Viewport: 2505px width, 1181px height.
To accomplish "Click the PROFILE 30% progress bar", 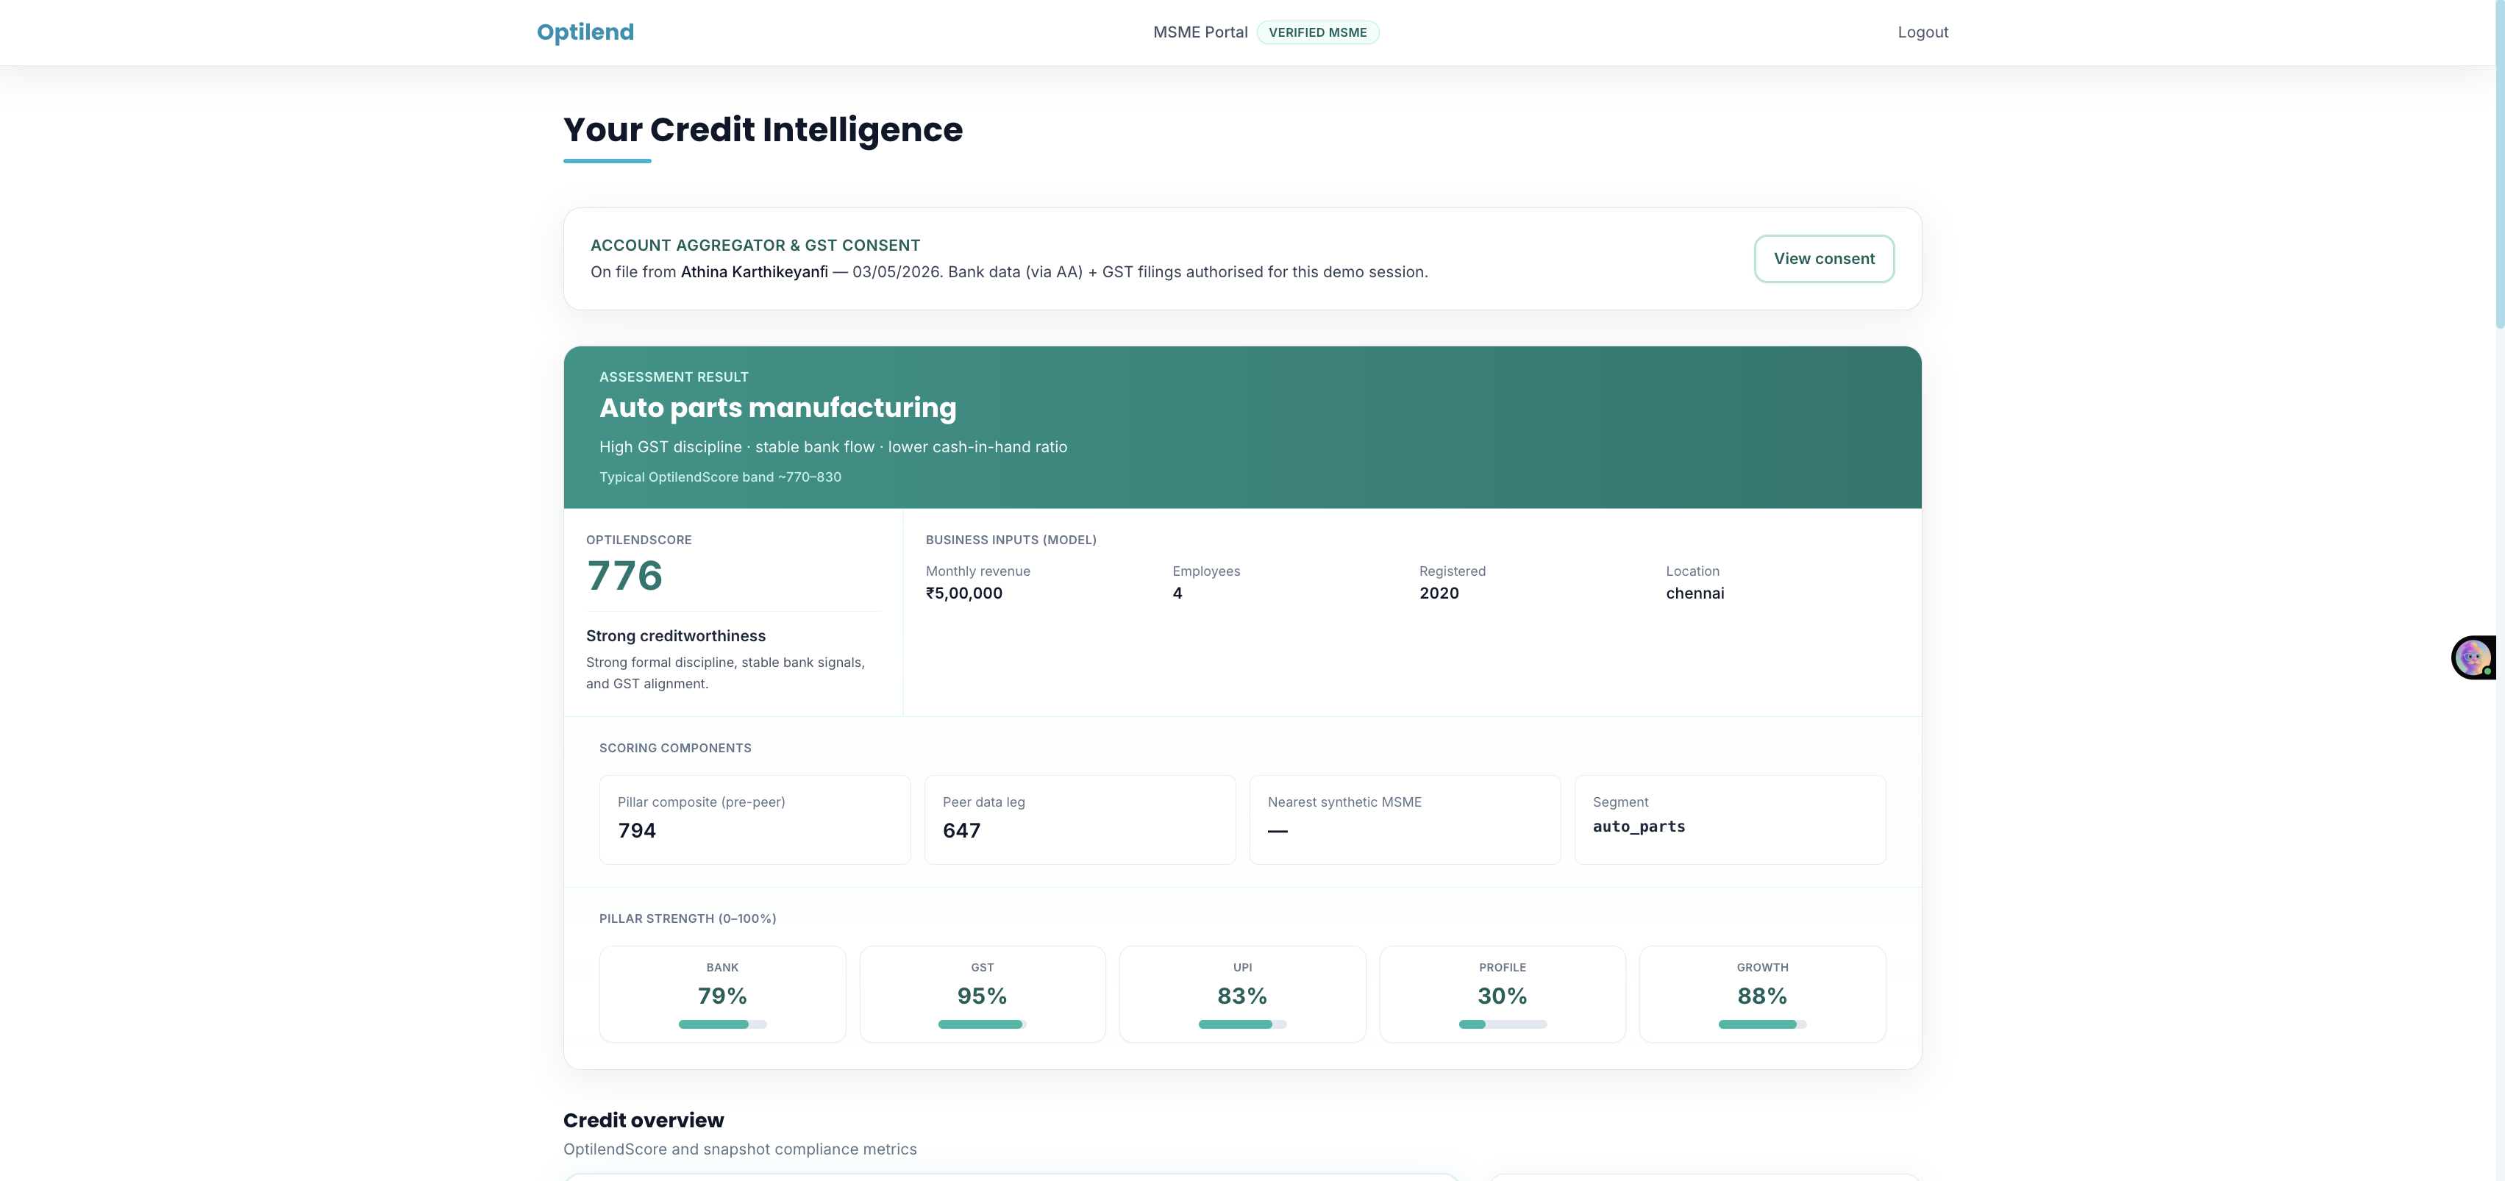I will (x=1503, y=1024).
